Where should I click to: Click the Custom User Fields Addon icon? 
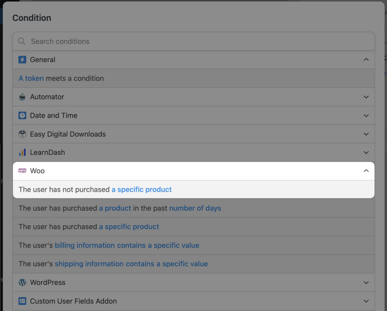[x=22, y=301]
